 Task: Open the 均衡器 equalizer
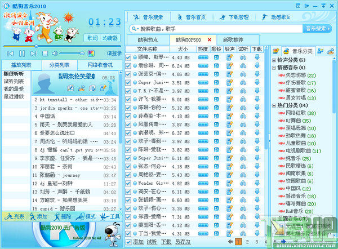point(110,38)
